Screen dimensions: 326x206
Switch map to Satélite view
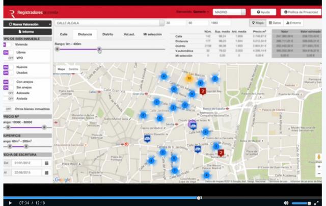coord(73,69)
